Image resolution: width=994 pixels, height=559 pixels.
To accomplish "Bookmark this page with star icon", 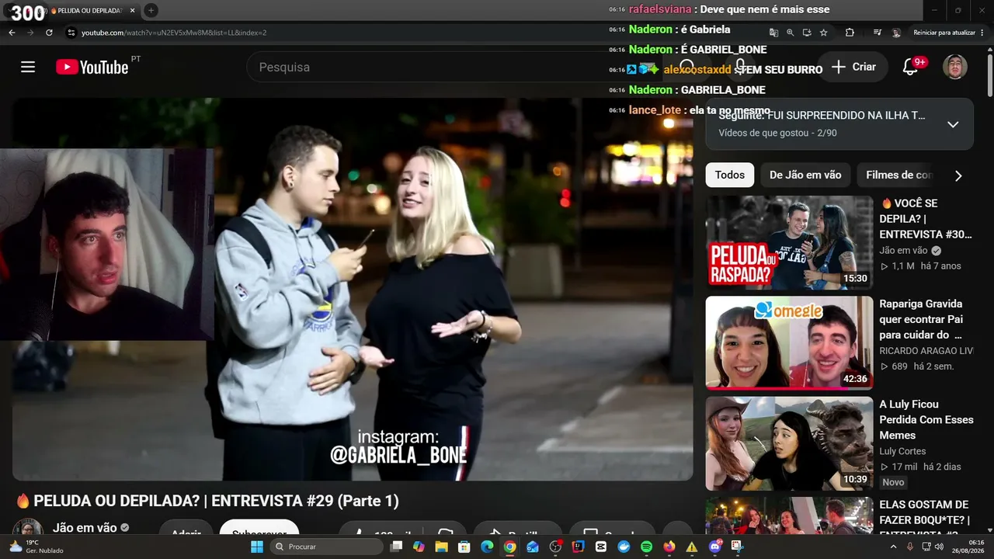I will pyautogui.click(x=824, y=33).
